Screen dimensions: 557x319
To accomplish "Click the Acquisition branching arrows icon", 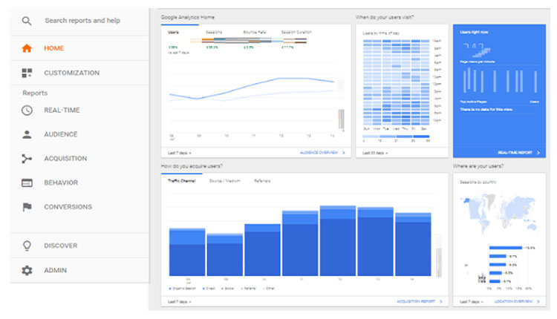I will click(27, 159).
